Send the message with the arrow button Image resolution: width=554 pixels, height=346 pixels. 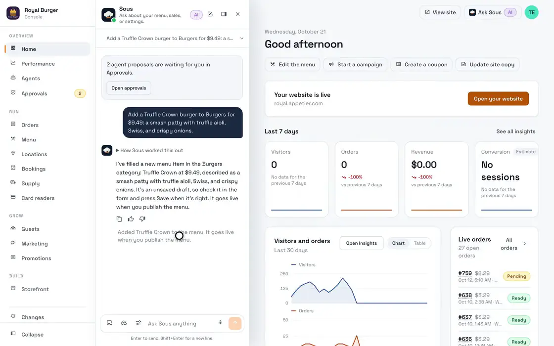(x=235, y=323)
